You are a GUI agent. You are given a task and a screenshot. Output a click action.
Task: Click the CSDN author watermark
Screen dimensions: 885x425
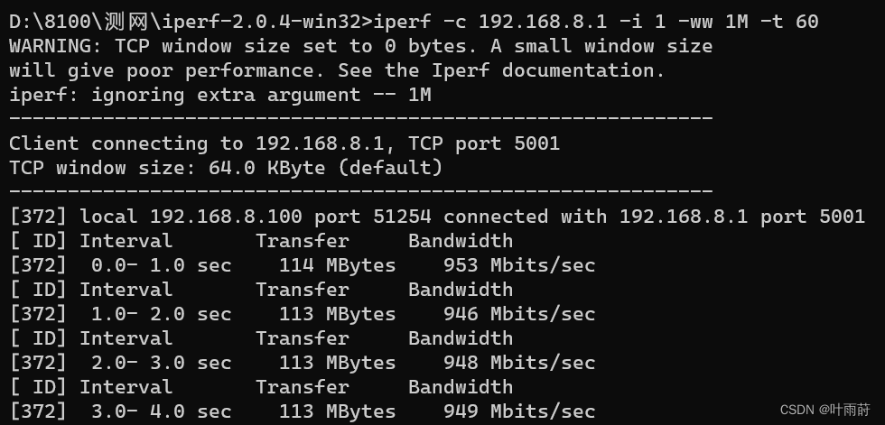tap(824, 410)
